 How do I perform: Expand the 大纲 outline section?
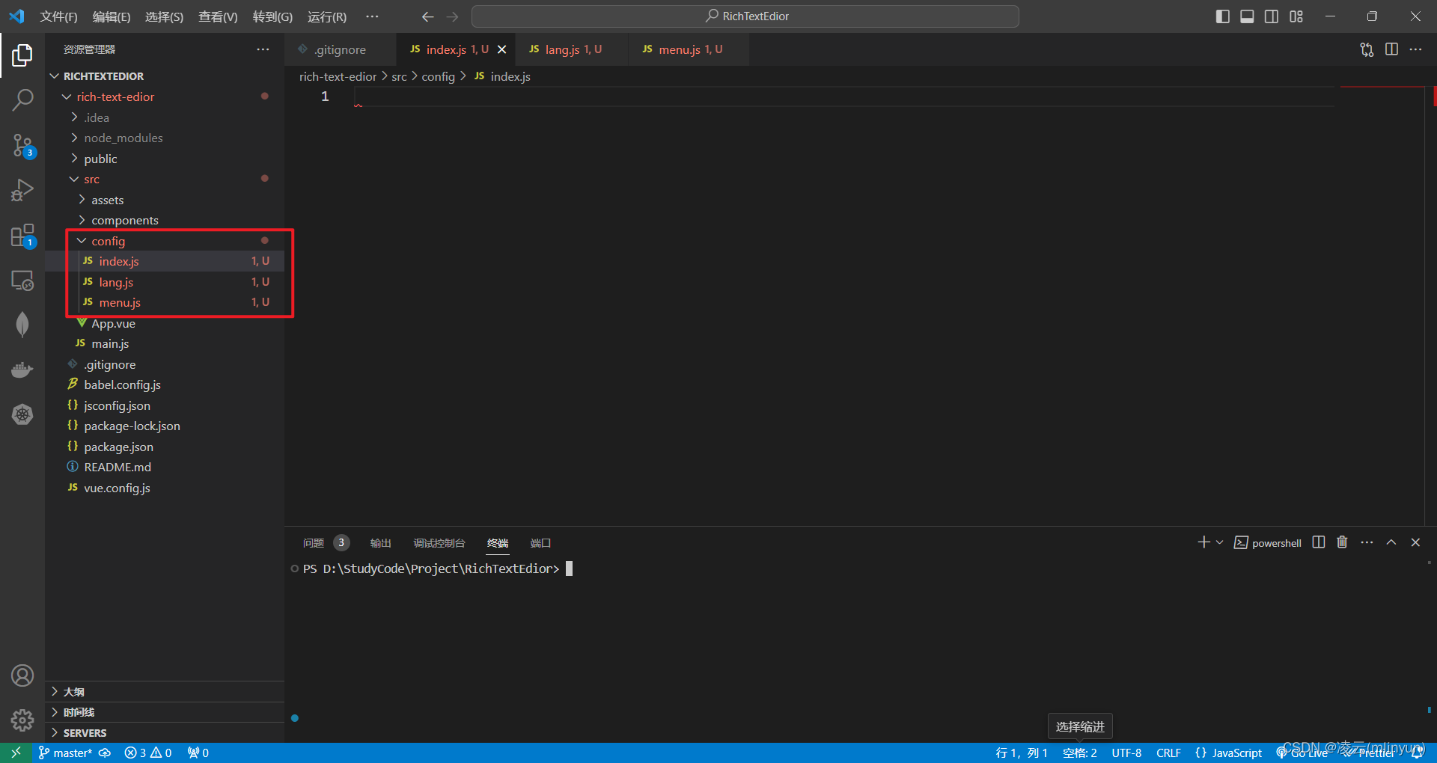pos(165,691)
